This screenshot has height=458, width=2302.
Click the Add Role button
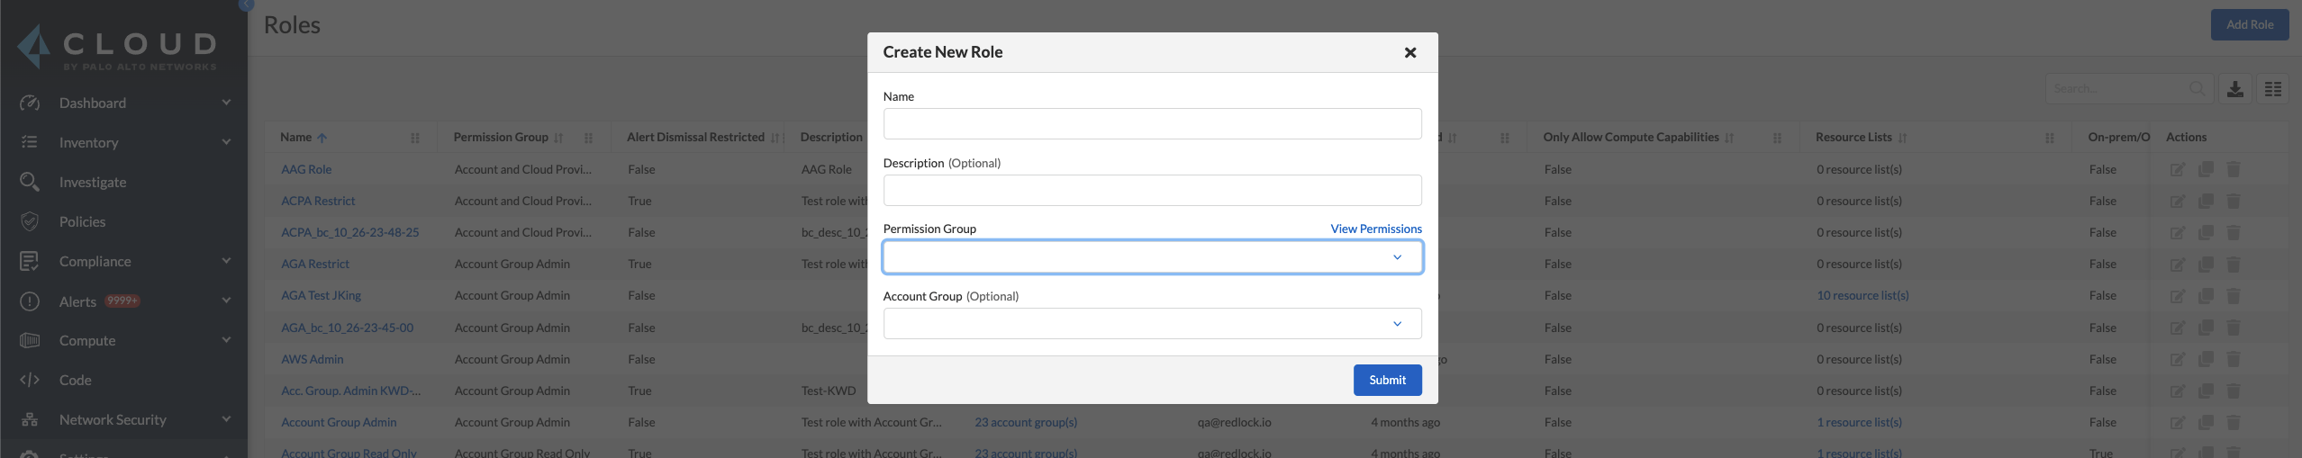(2249, 25)
